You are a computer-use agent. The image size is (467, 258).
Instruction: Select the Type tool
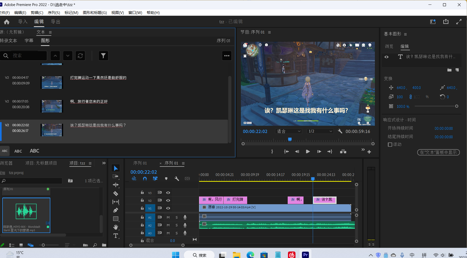[116, 236]
